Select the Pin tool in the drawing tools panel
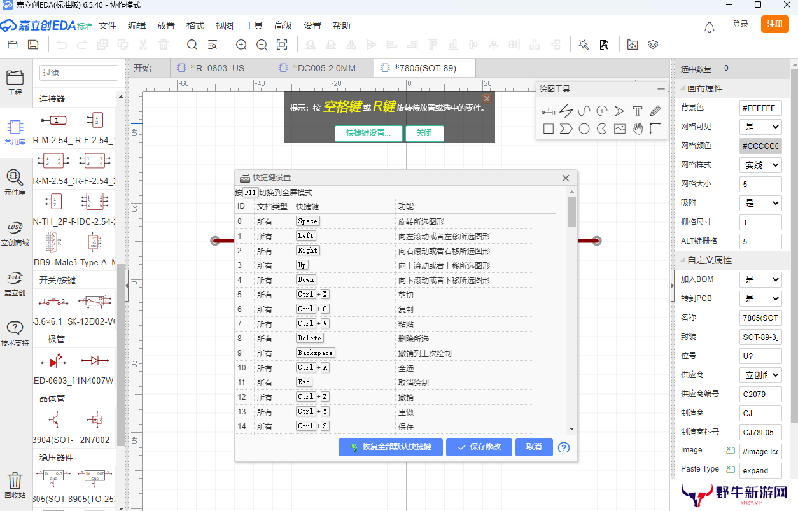The width and height of the screenshot is (798, 511). click(x=548, y=111)
